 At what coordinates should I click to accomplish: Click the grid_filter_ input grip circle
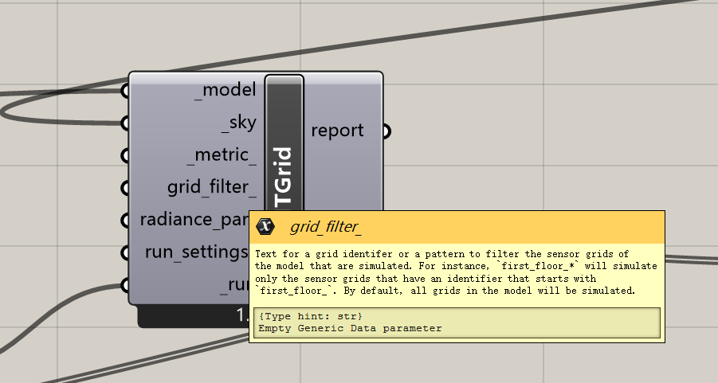(x=125, y=188)
